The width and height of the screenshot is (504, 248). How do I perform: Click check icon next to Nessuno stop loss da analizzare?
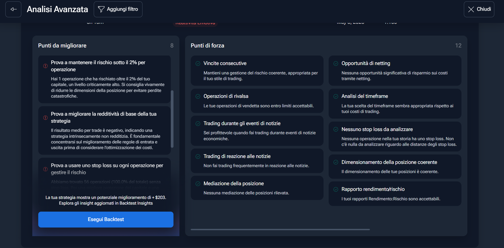(x=336, y=129)
